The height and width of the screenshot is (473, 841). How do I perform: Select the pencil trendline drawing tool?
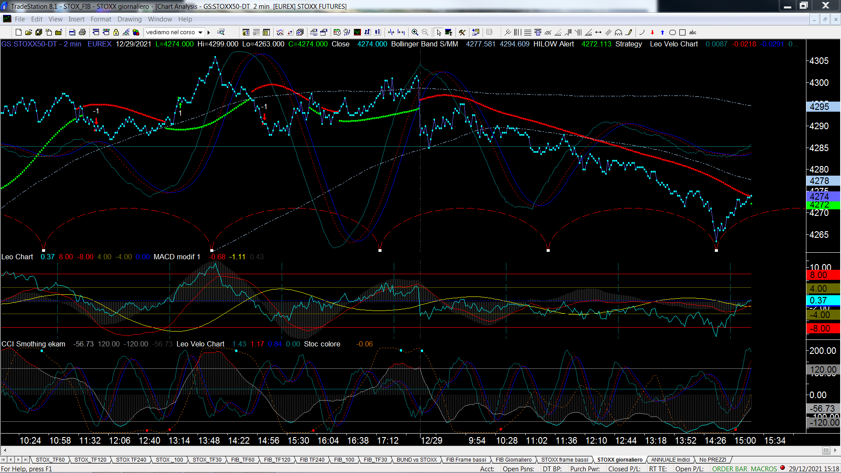[x=629, y=32]
